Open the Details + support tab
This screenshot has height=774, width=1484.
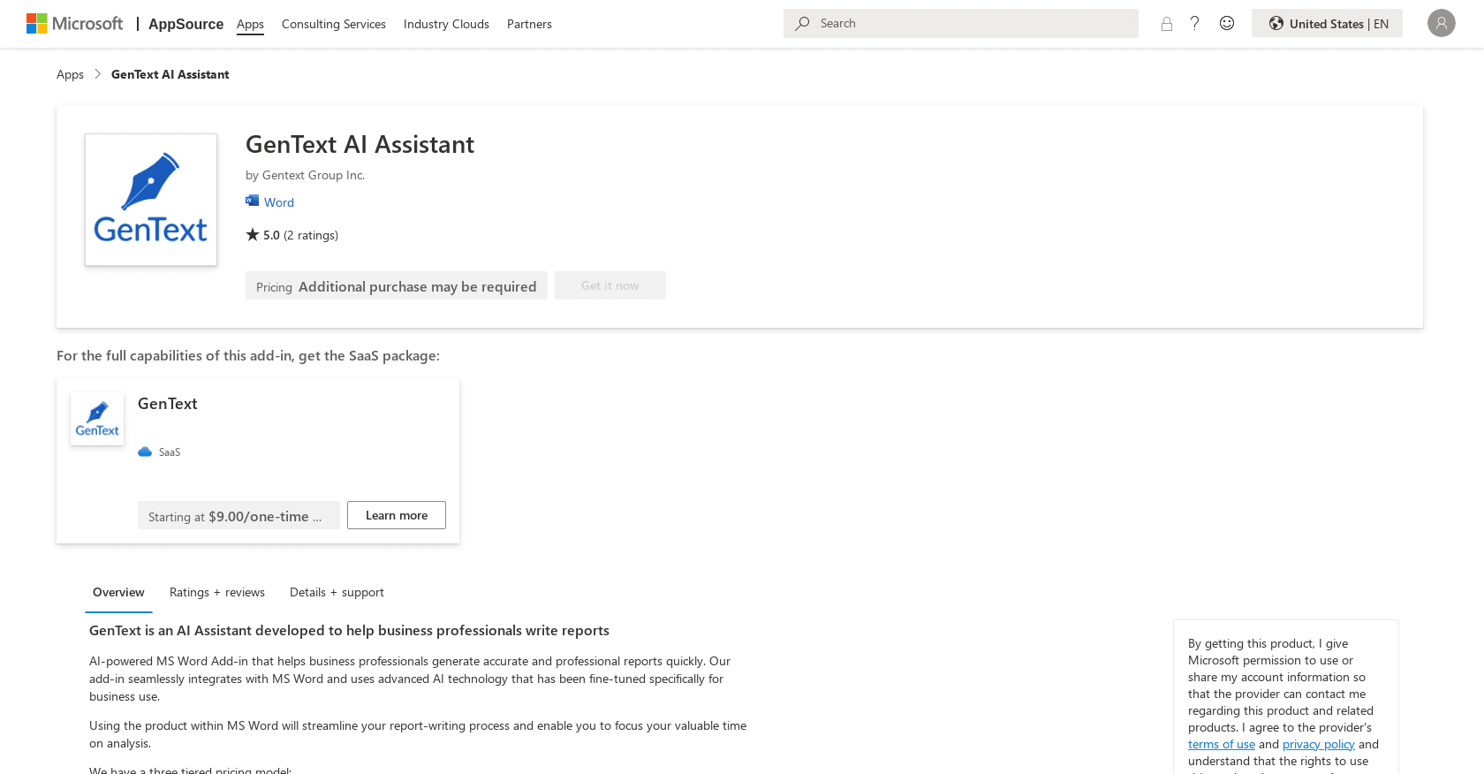(x=337, y=592)
